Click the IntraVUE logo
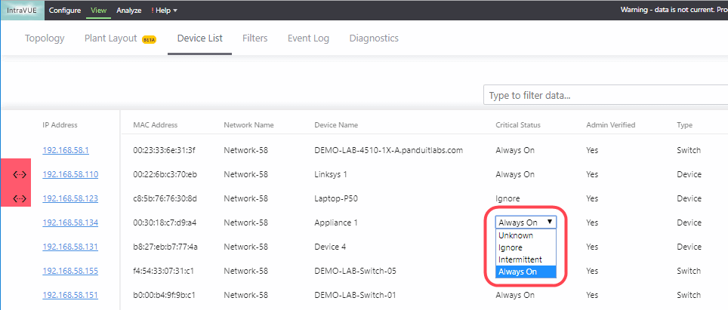The image size is (728, 310). coord(22,11)
